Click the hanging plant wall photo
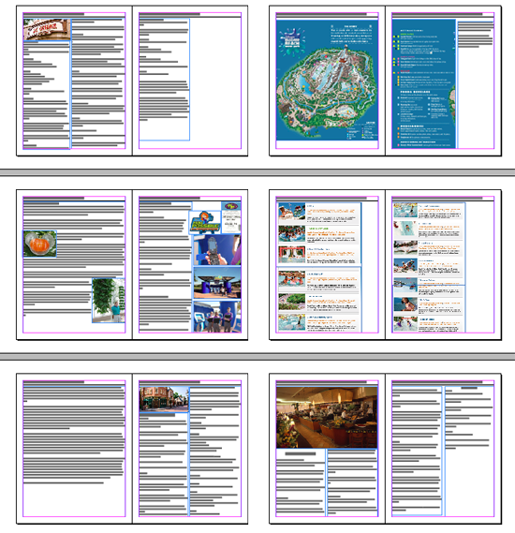This screenshot has width=515, height=533. (109, 300)
